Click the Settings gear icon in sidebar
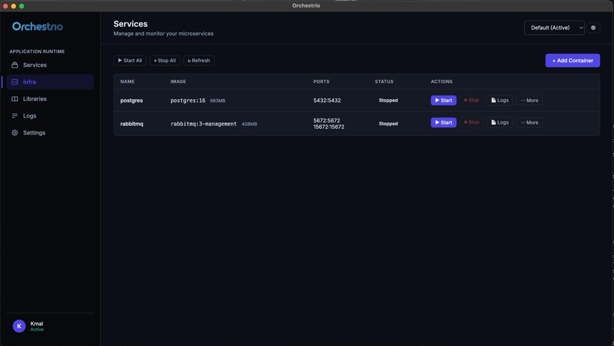 (x=15, y=133)
